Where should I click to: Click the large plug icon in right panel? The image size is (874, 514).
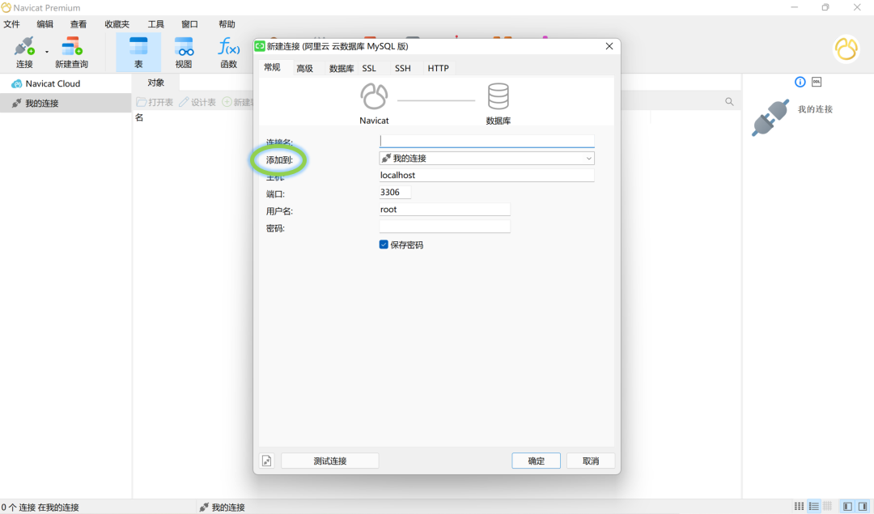pos(771,117)
